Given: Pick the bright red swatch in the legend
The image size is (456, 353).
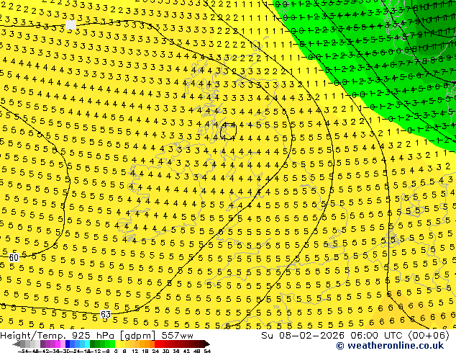Looking at the screenshot, I should [x=157, y=344].
